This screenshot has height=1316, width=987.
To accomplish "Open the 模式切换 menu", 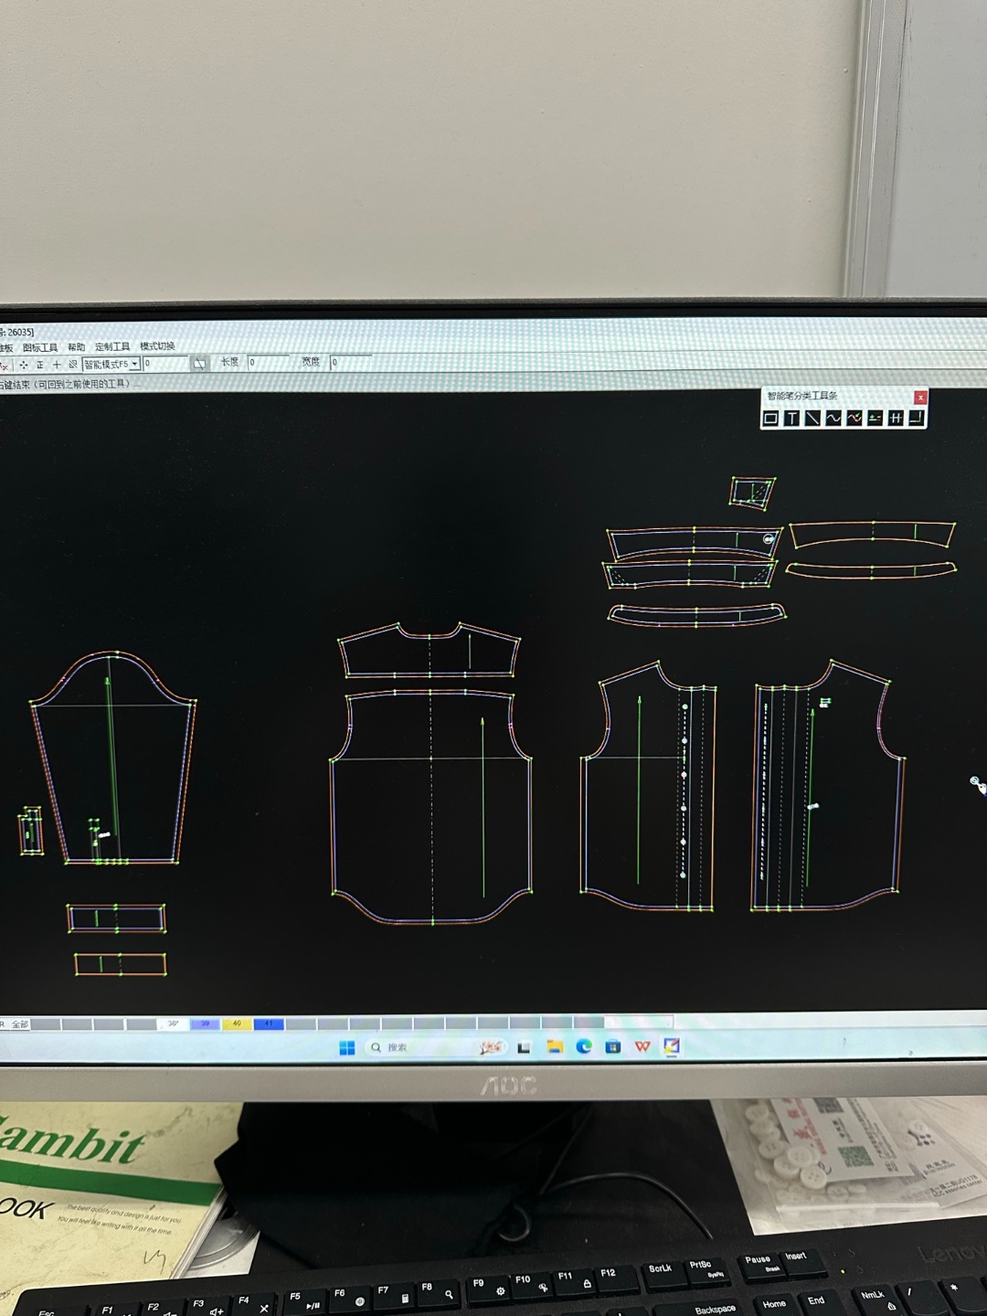I will [x=157, y=346].
